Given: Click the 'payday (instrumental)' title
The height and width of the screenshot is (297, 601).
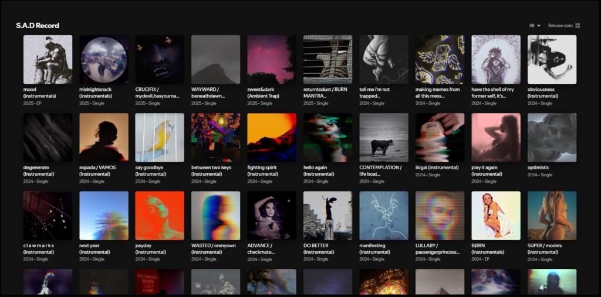Looking at the screenshot, I should (x=151, y=249).
